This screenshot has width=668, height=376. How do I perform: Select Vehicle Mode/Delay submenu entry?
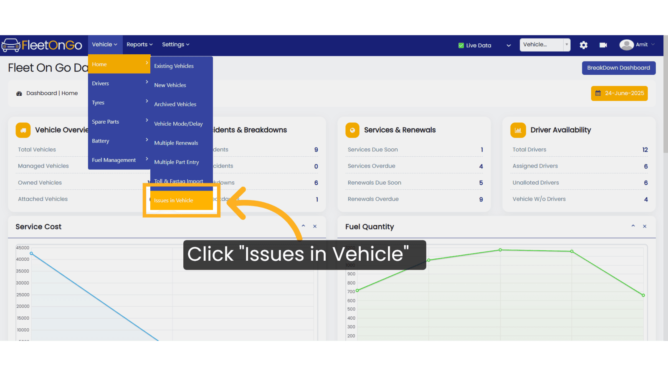(x=181, y=124)
